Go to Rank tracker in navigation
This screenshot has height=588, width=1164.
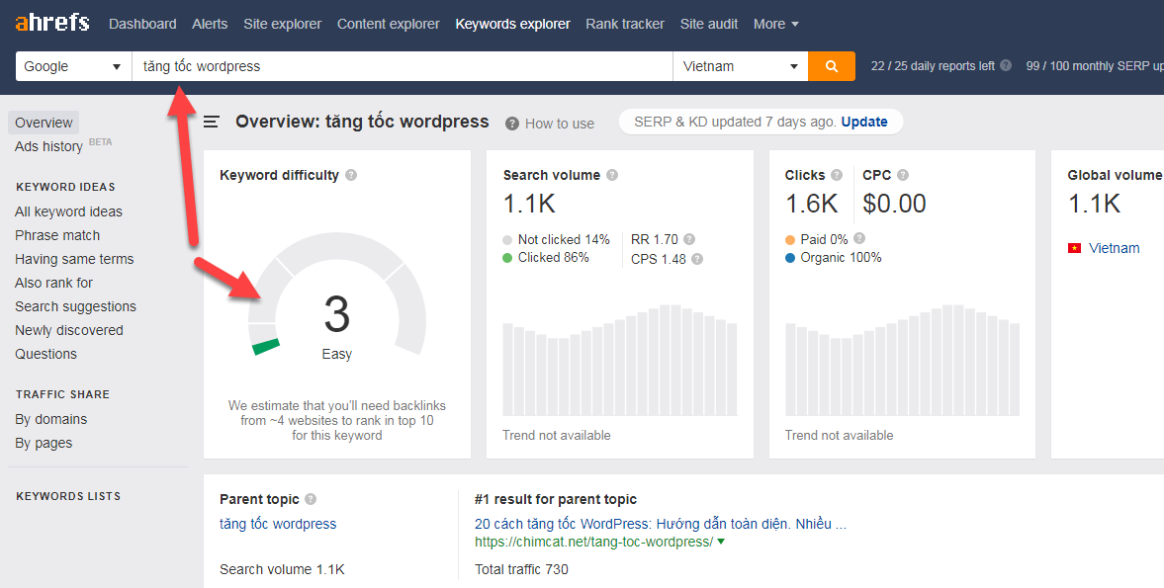(625, 24)
